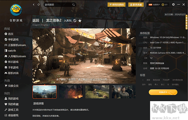
Task: Click the Windows 10 system requirement text
Action: tap(168, 37)
